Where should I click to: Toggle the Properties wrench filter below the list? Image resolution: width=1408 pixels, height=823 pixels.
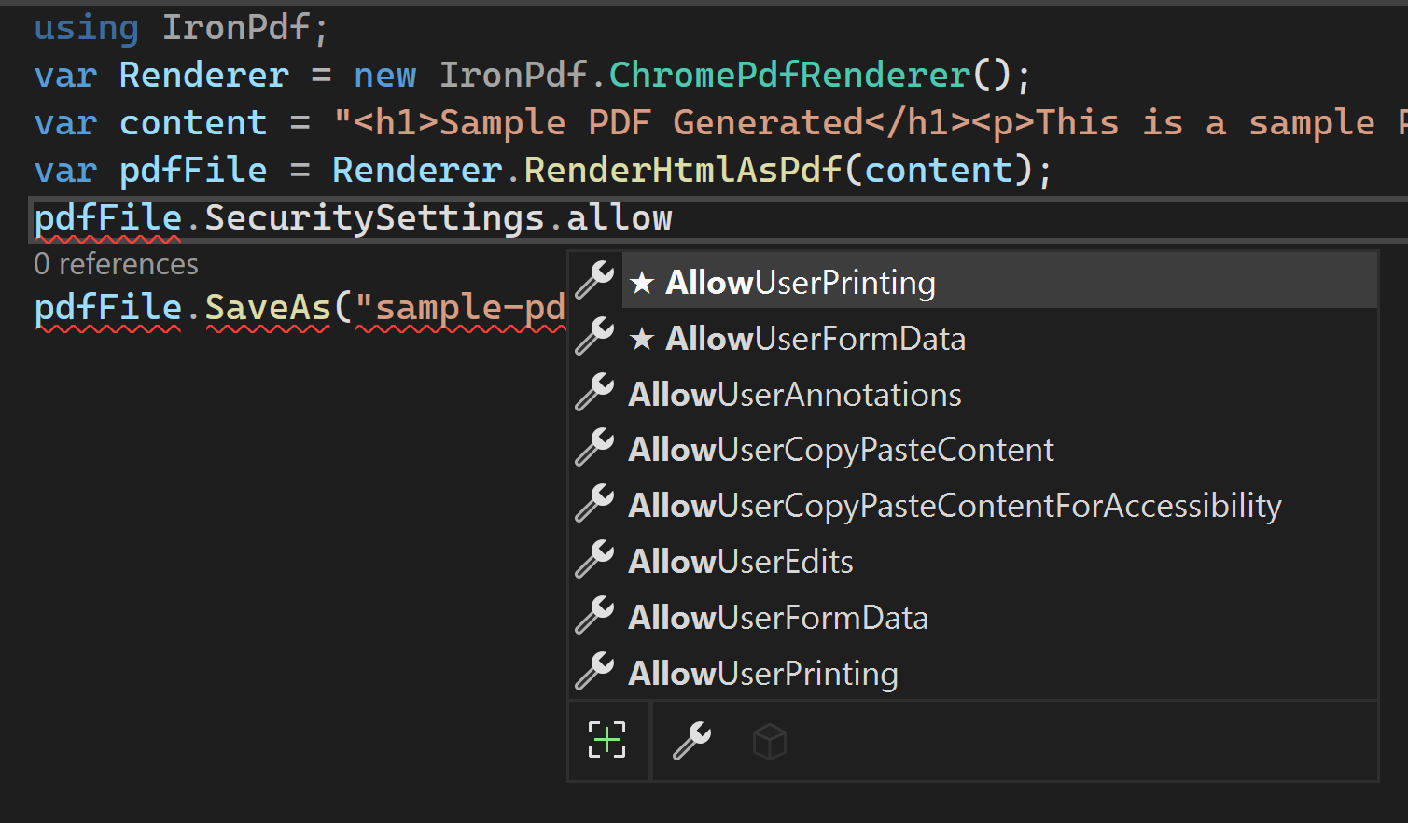tap(690, 740)
